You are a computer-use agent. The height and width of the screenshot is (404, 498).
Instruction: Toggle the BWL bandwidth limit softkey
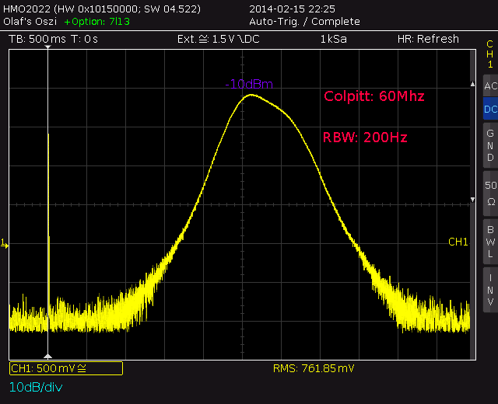(x=490, y=242)
